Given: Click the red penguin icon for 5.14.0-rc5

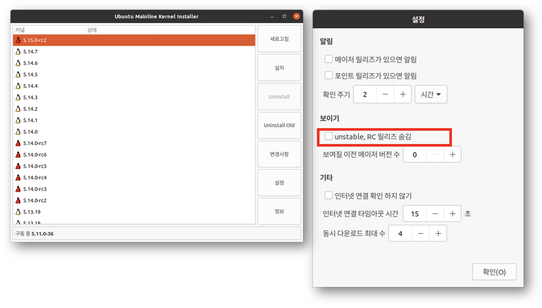Looking at the screenshot, I should (x=18, y=166).
